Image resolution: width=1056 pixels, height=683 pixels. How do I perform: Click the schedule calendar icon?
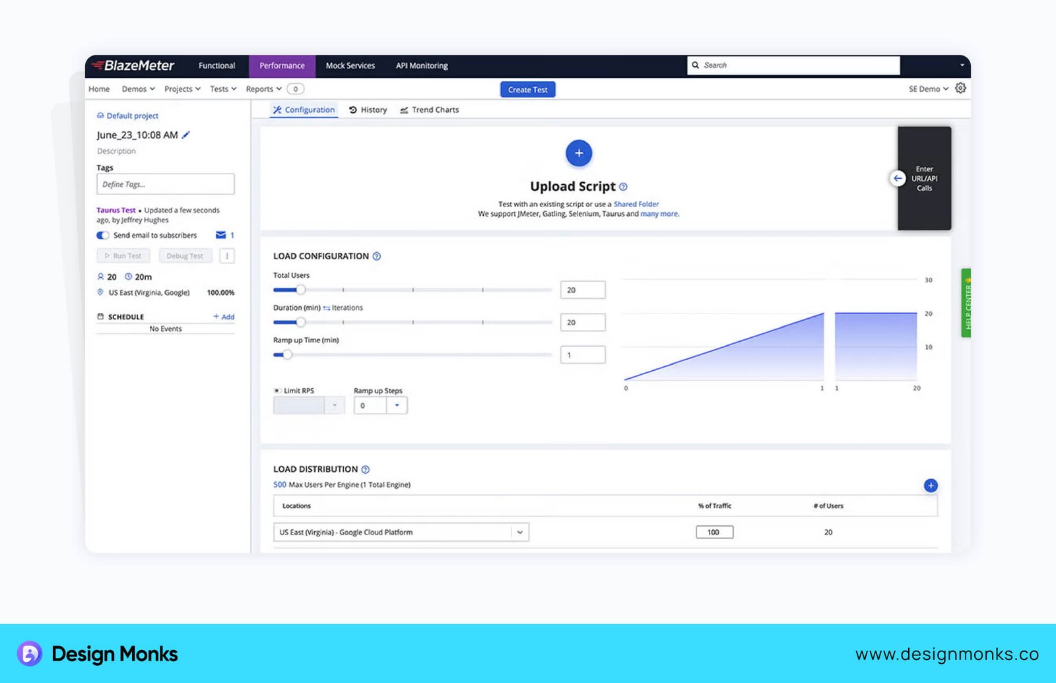[x=100, y=317]
